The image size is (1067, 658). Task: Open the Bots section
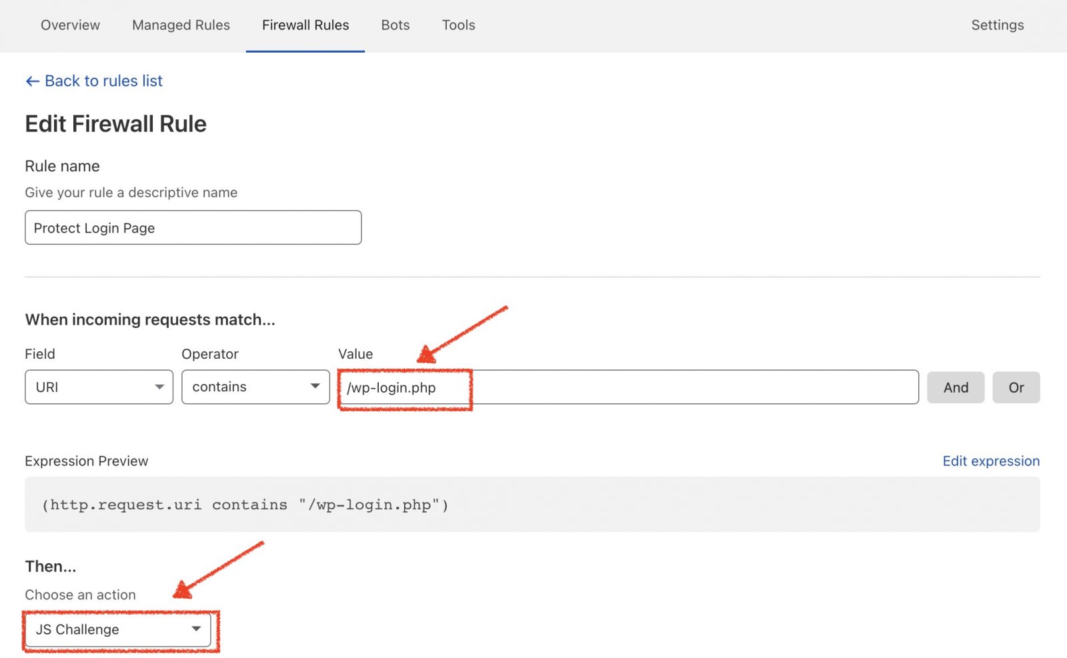(395, 25)
